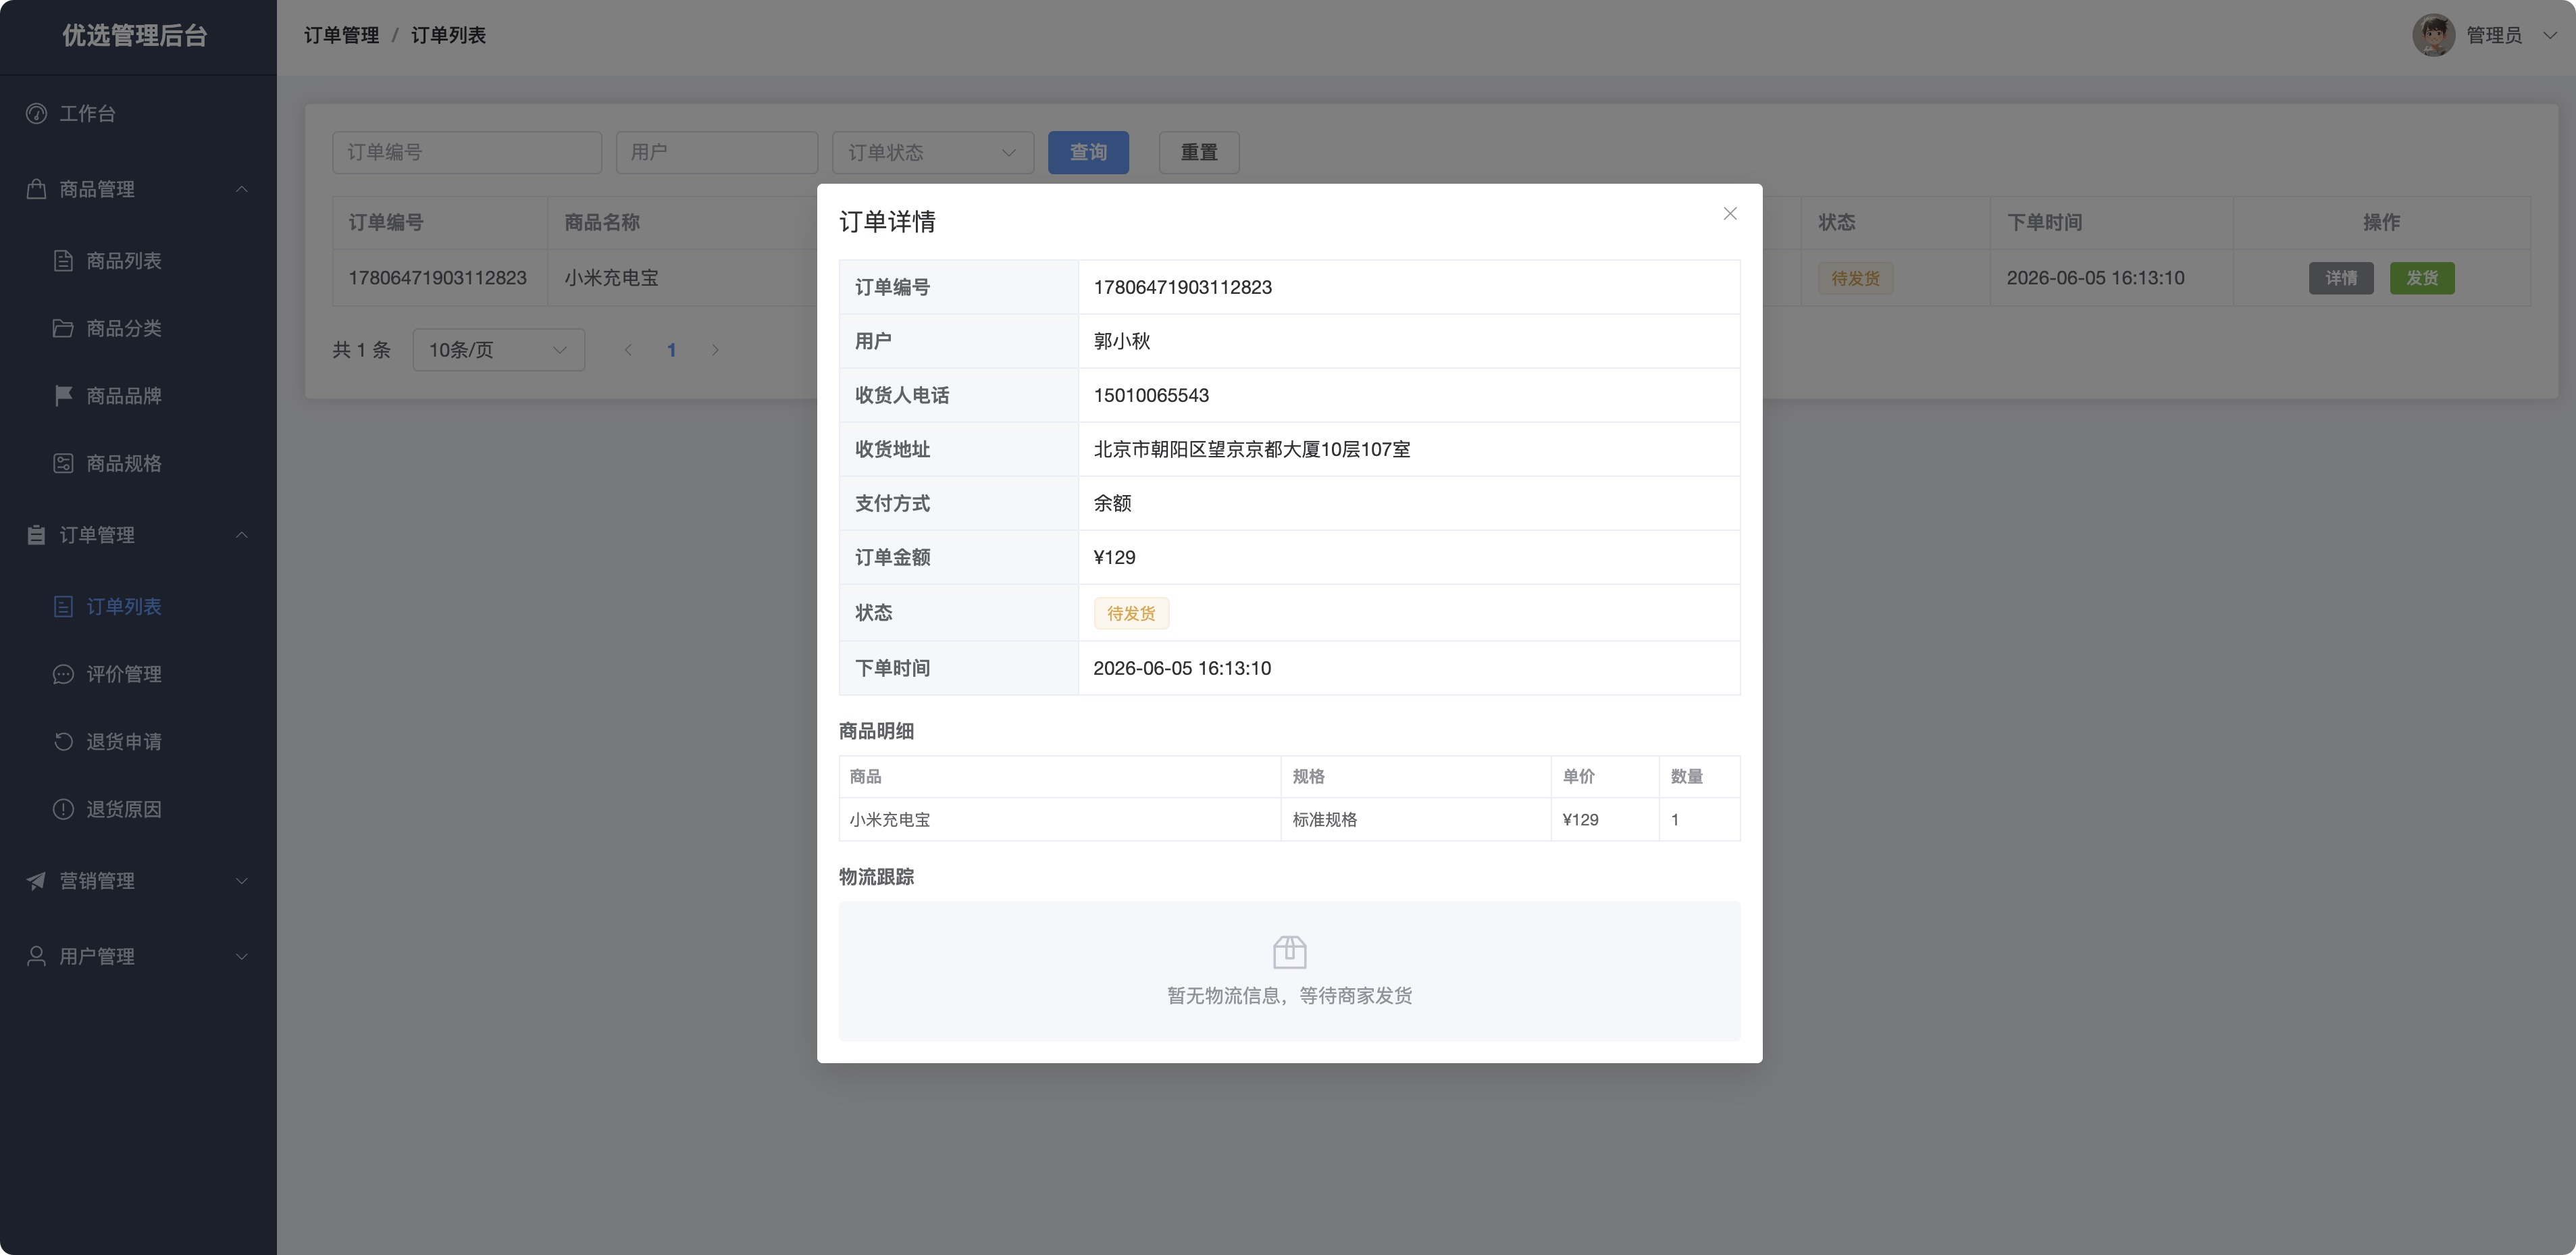Click the green 发货 button

pos(2422,278)
